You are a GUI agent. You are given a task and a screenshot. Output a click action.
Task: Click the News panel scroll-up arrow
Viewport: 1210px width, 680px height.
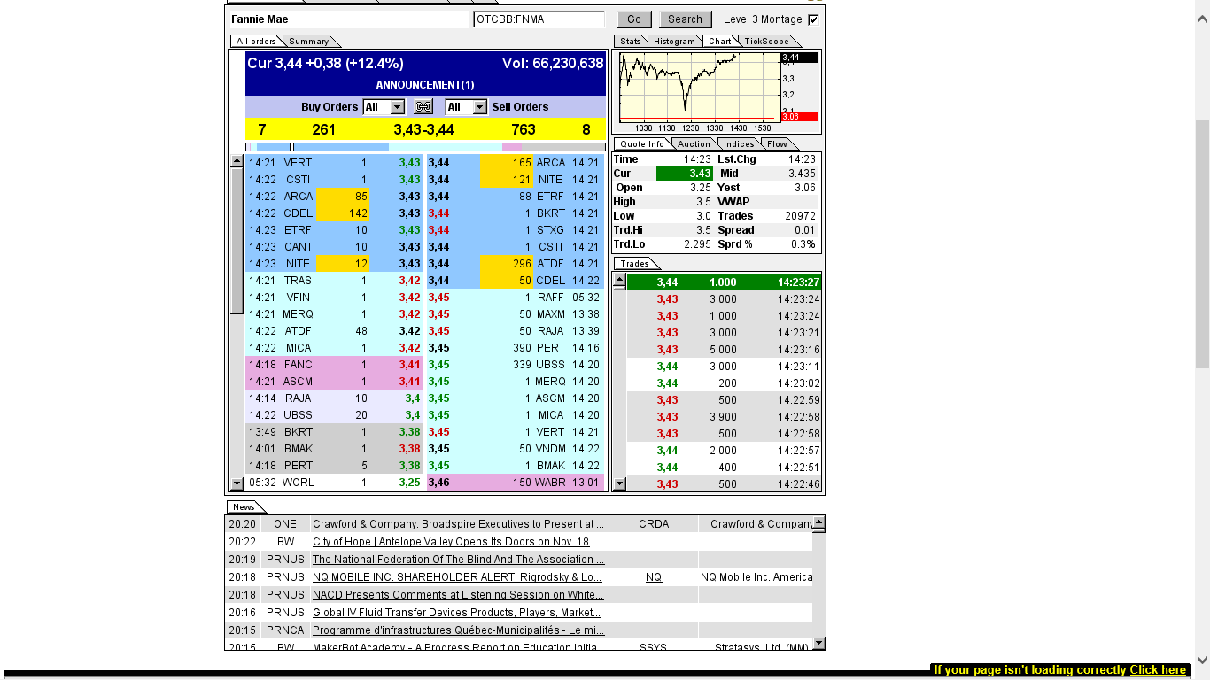(x=819, y=522)
